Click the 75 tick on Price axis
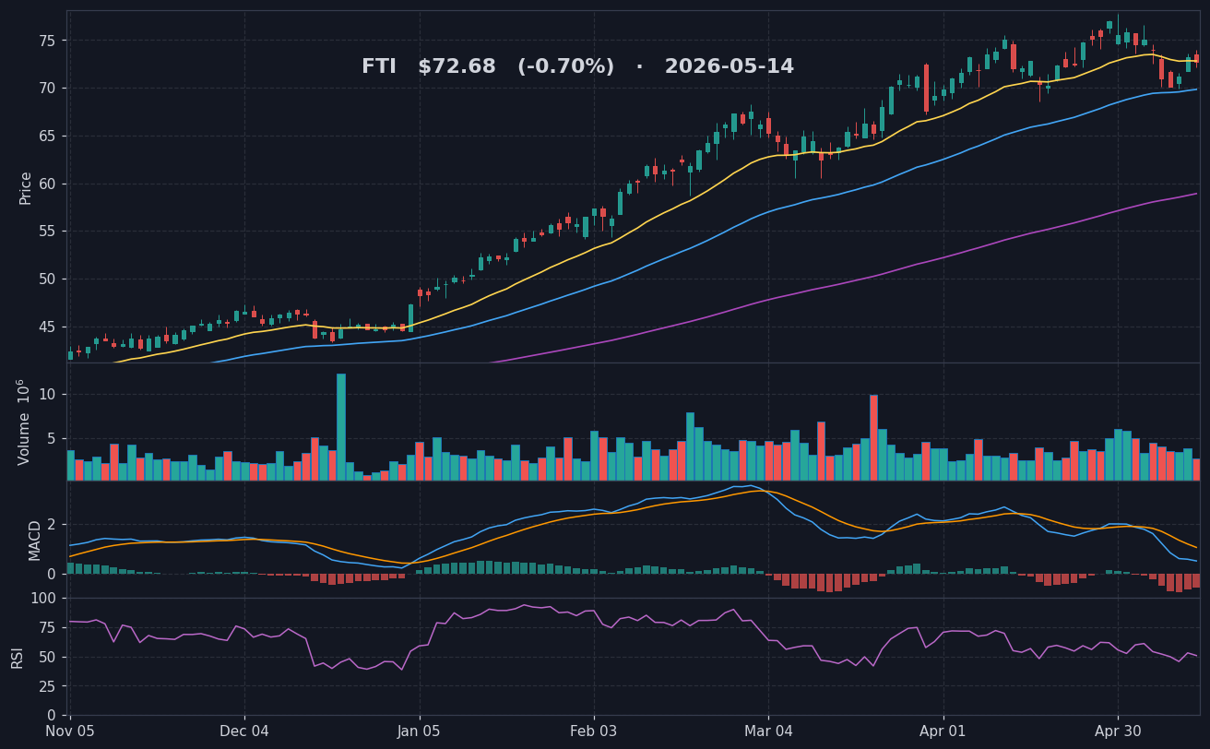Screen dimensions: 1210x749 (49, 41)
